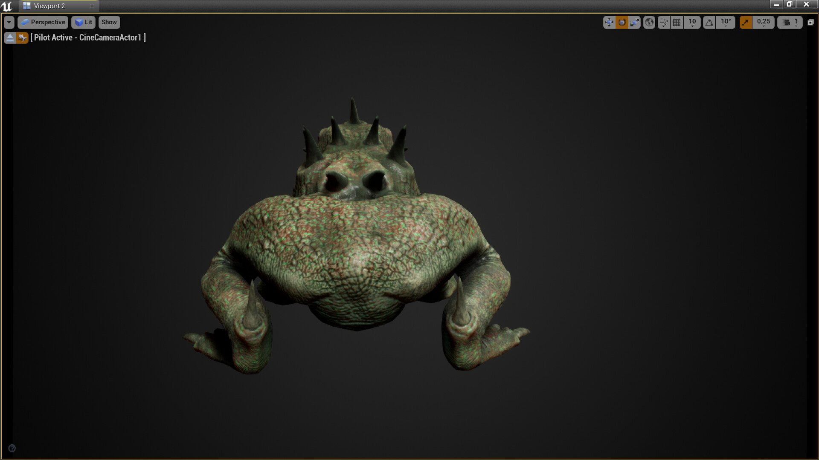Toggle scale snapping
This screenshot has width=819, height=460.
pyautogui.click(x=745, y=22)
